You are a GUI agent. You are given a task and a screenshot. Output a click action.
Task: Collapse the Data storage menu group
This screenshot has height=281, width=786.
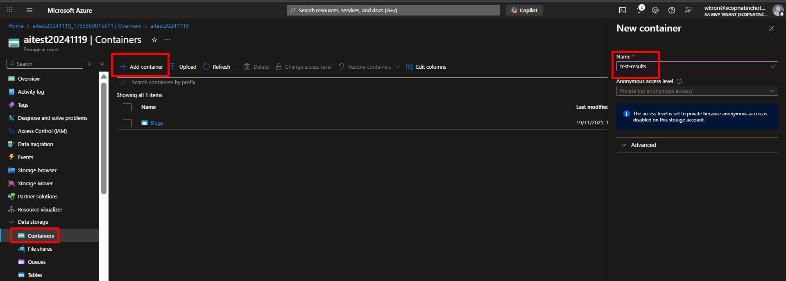coord(11,222)
